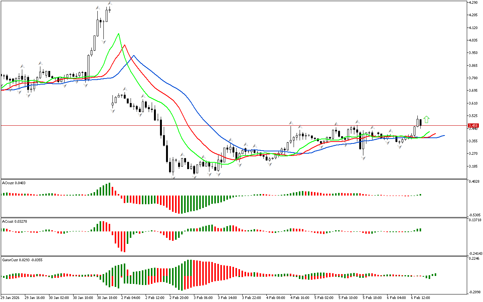The width and height of the screenshot is (483, 302).
Task: Click the most recent black candle
Action: click(420, 123)
